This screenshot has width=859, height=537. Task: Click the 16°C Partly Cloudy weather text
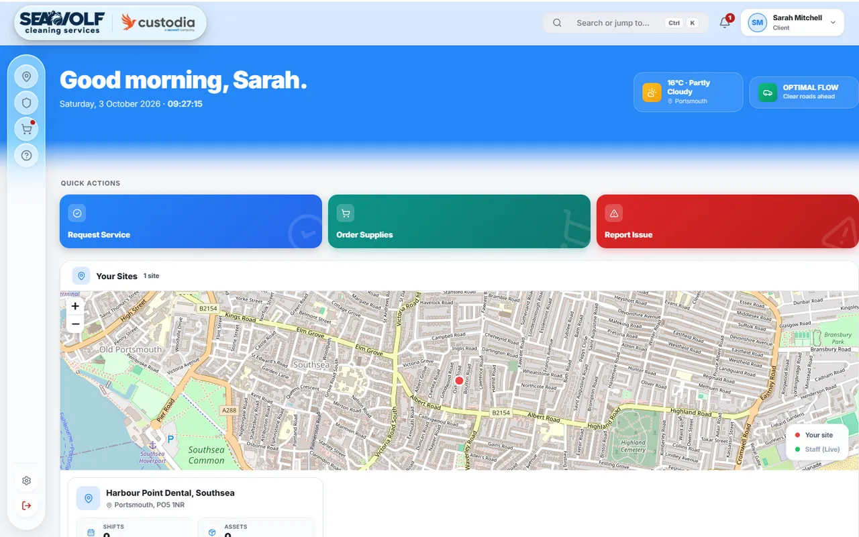pyautogui.click(x=689, y=87)
